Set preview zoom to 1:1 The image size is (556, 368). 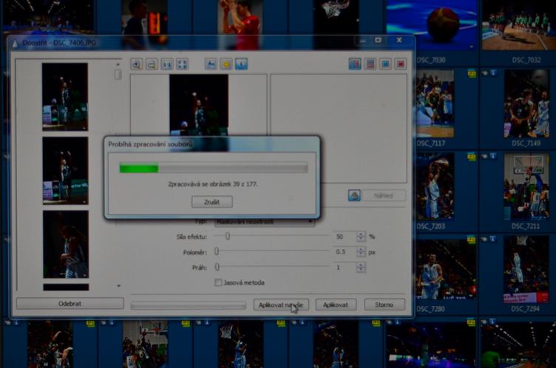tap(167, 64)
